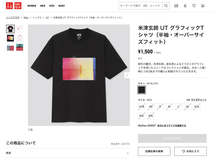The width and height of the screenshot is (213, 159).
Task: Open MySize ASSIST size check link
Action: 171,126
